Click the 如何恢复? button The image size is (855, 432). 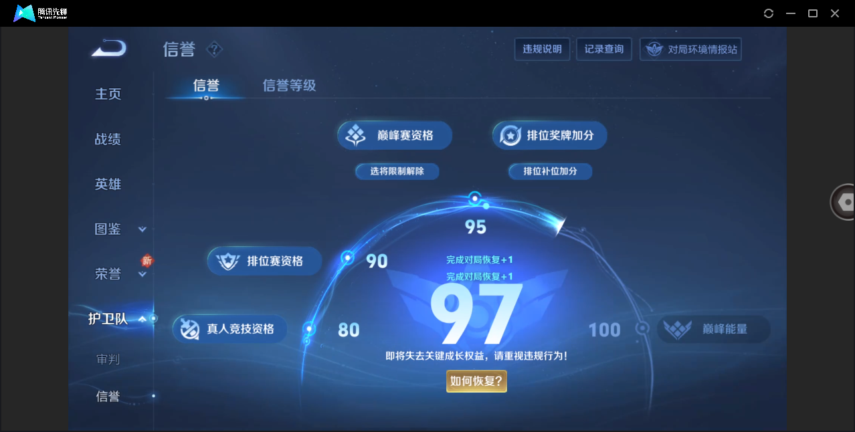[x=476, y=381]
